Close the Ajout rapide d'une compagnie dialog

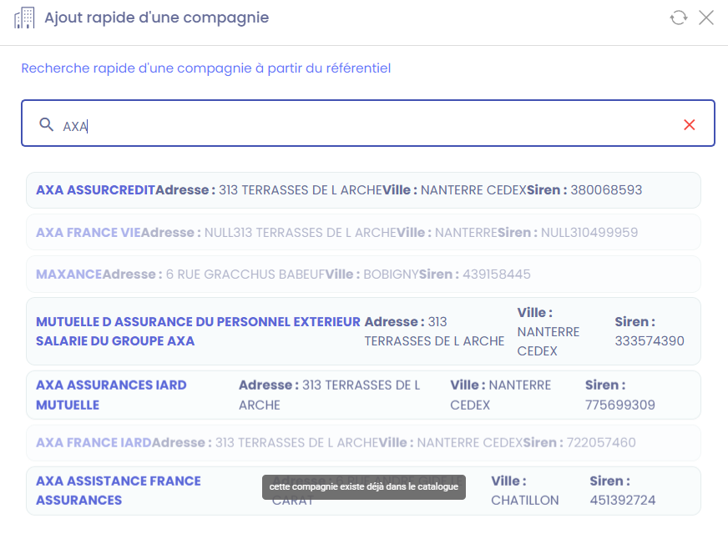tap(706, 18)
